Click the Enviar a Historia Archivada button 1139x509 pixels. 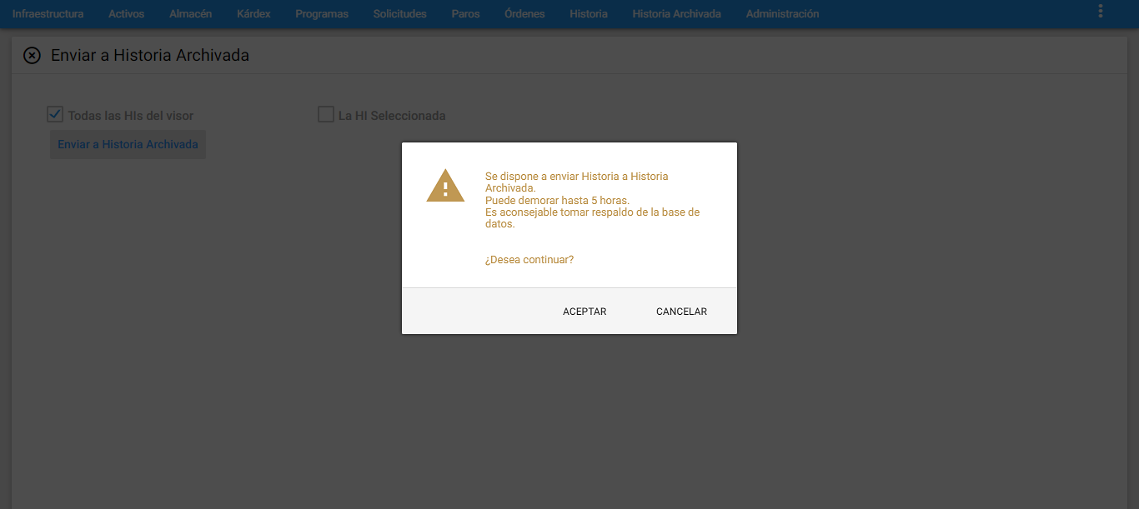[x=128, y=144]
